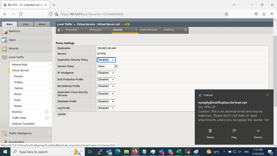Click the Traffic Class add icon
This screenshot has width=277, height=156.
pos(47,118)
